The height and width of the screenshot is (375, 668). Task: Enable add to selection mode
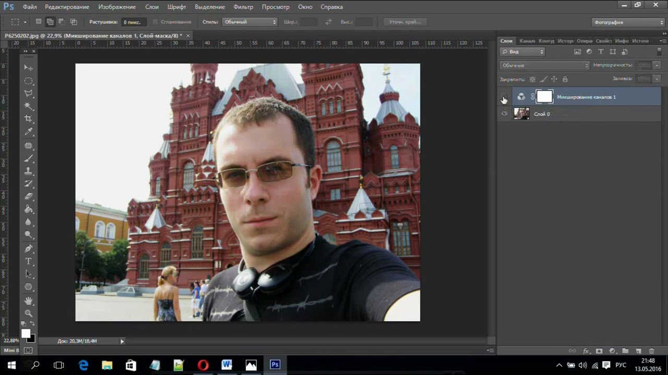pos(50,22)
